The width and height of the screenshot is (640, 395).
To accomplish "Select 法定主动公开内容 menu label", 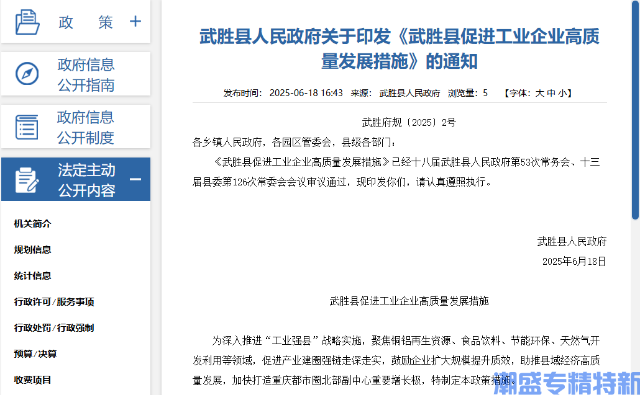I will tap(86, 180).
